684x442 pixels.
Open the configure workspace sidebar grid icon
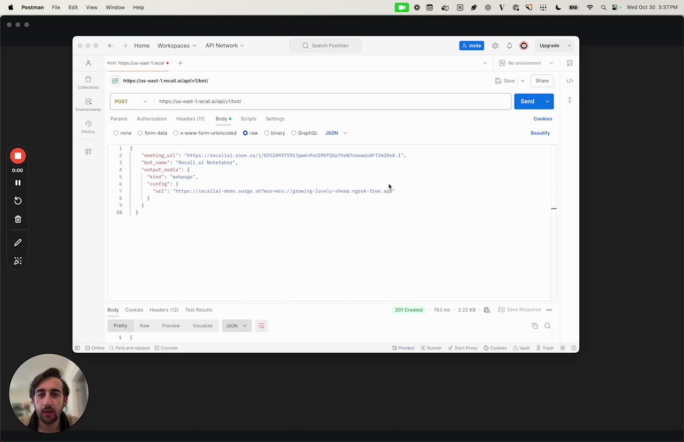[x=88, y=152]
